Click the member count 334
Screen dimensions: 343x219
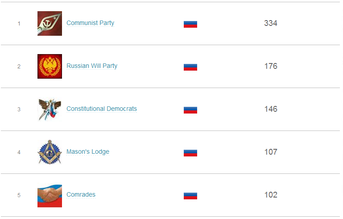click(x=270, y=23)
